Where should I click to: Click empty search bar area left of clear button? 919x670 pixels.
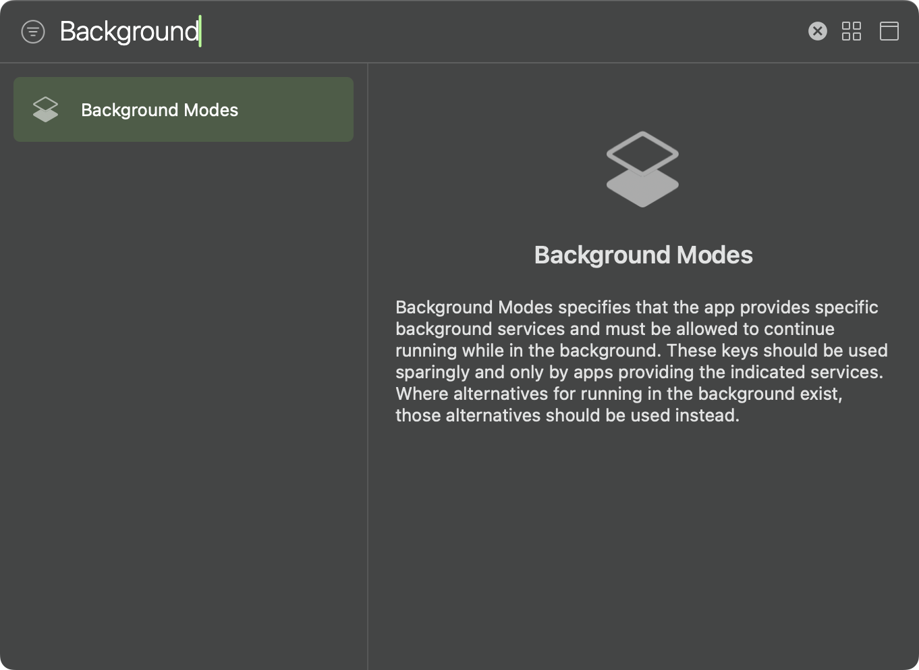pos(506,32)
